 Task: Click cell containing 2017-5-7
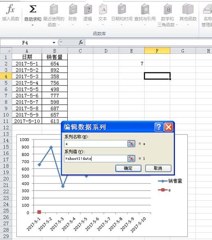click(x=27, y=102)
